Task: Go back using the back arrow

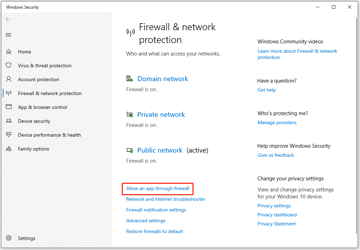Action: (9, 19)
